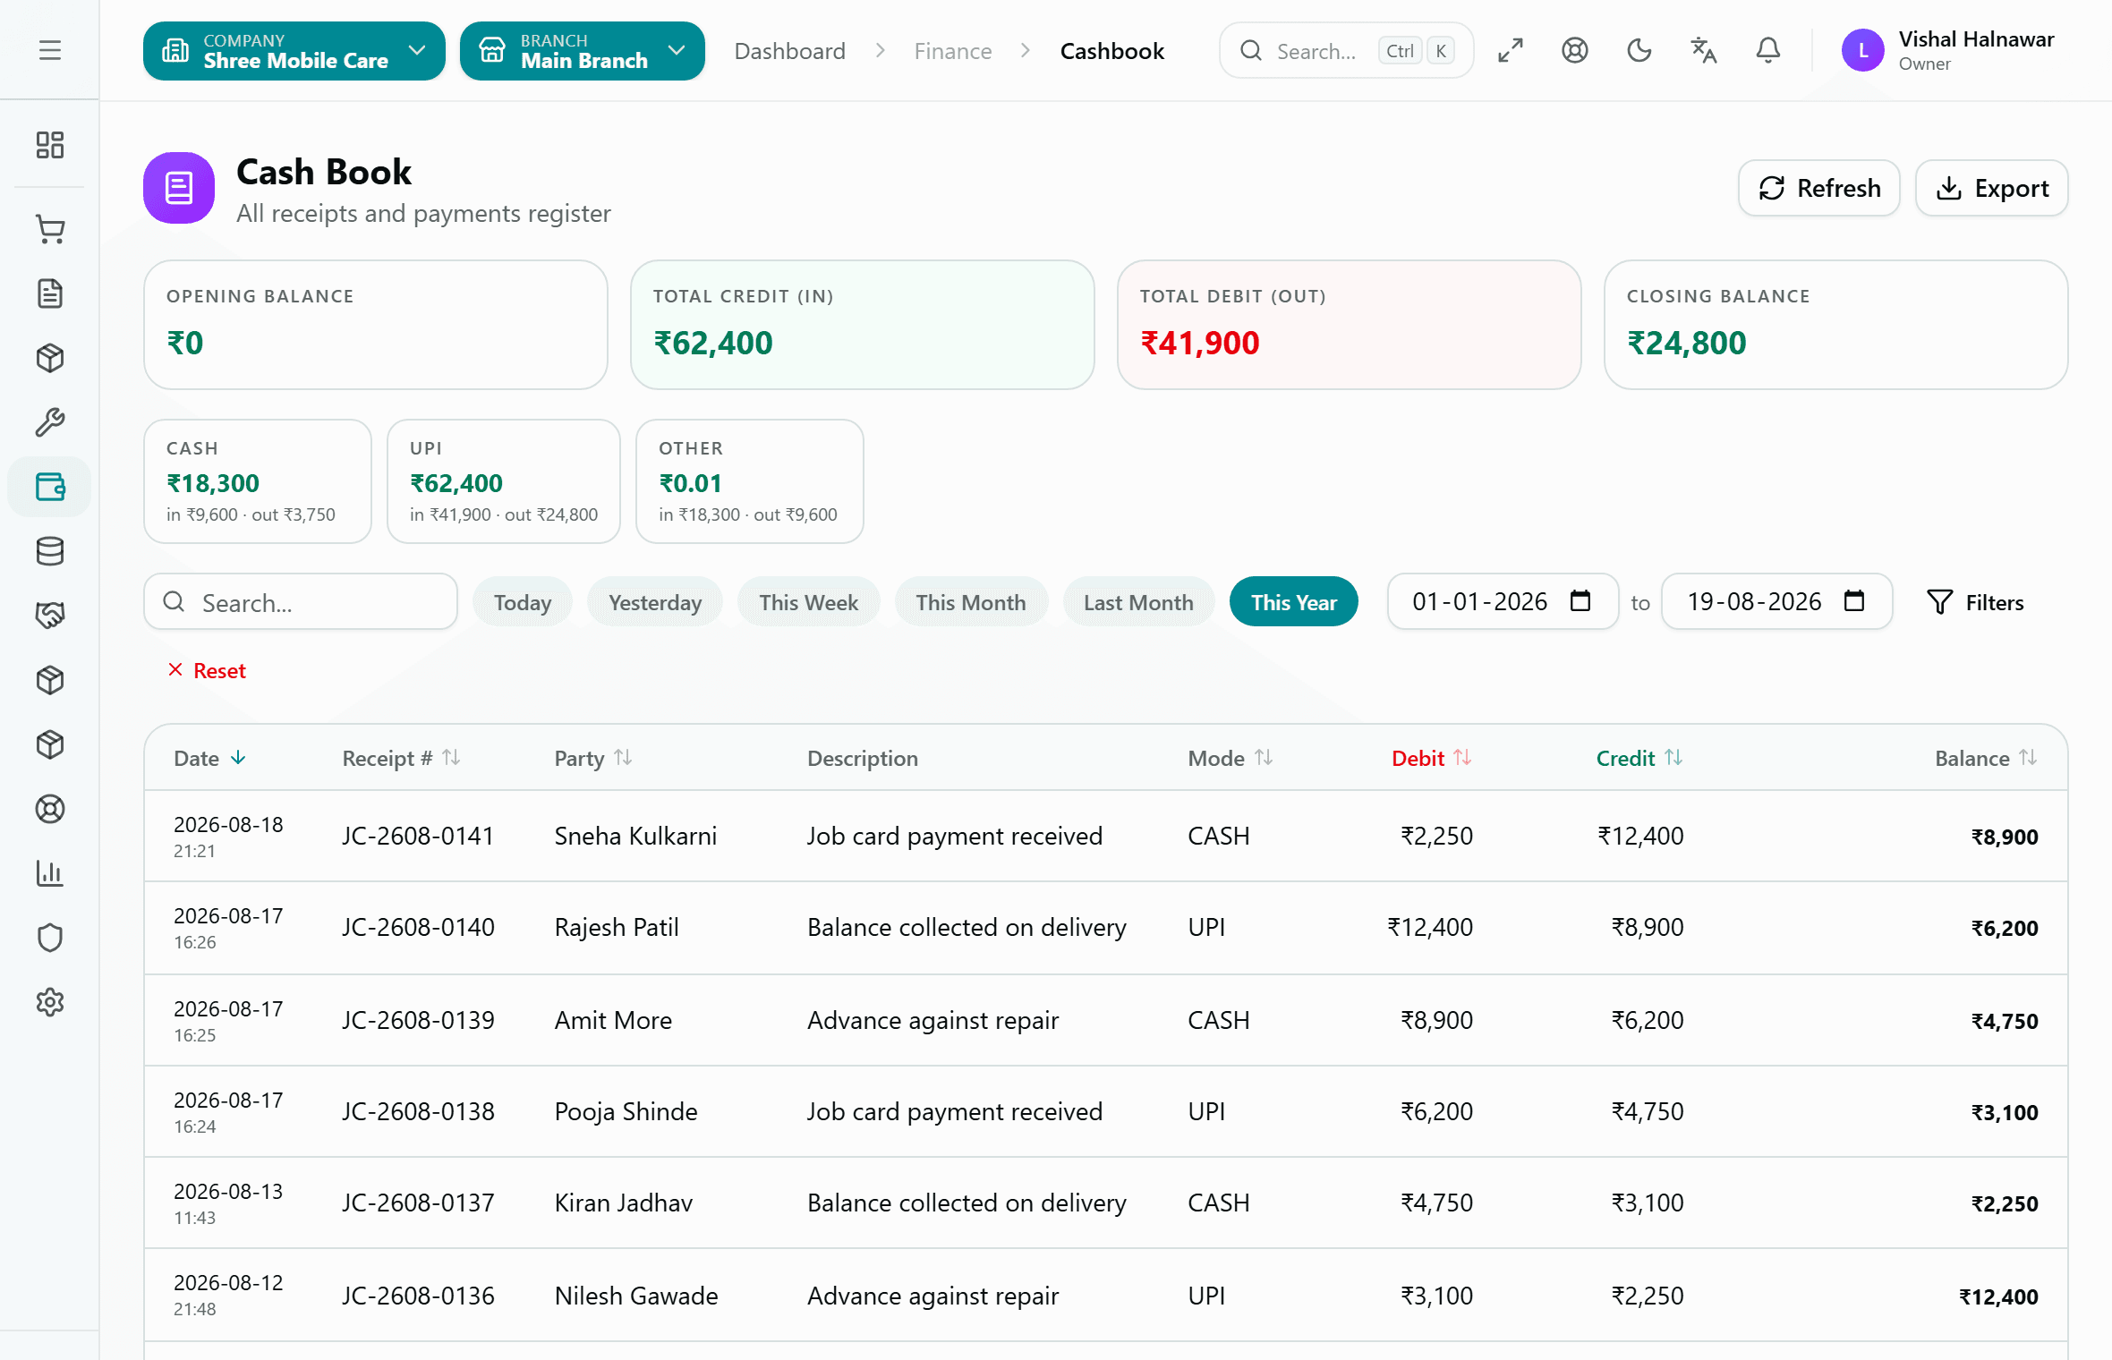
Task: Click the Total Debit (Out) card
Action: click(x=1350, y=325)
